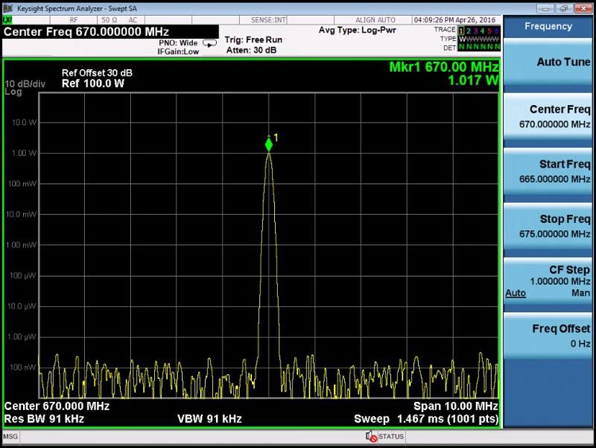Click the MSG area in status bar
This screenshot has height=448, width=596.
tap(10, 436)
